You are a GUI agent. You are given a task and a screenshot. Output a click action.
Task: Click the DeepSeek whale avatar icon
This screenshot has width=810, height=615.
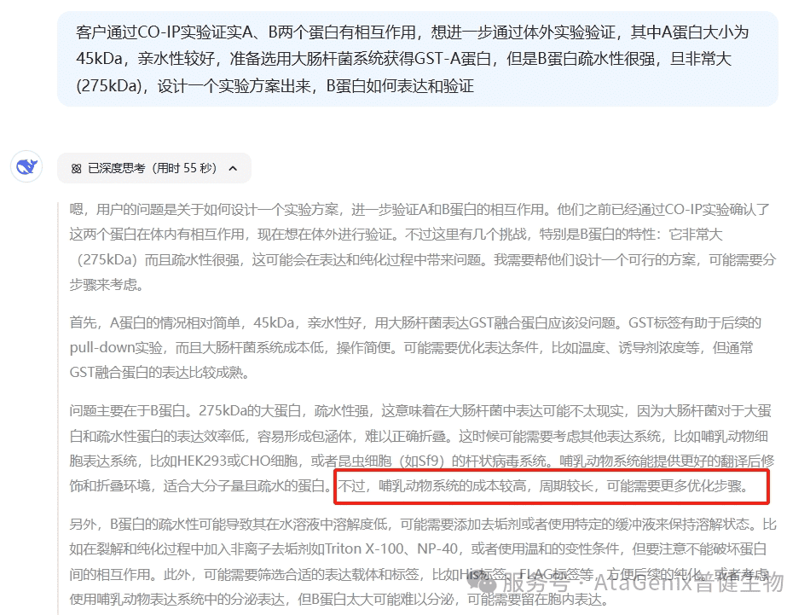[27, 167]
